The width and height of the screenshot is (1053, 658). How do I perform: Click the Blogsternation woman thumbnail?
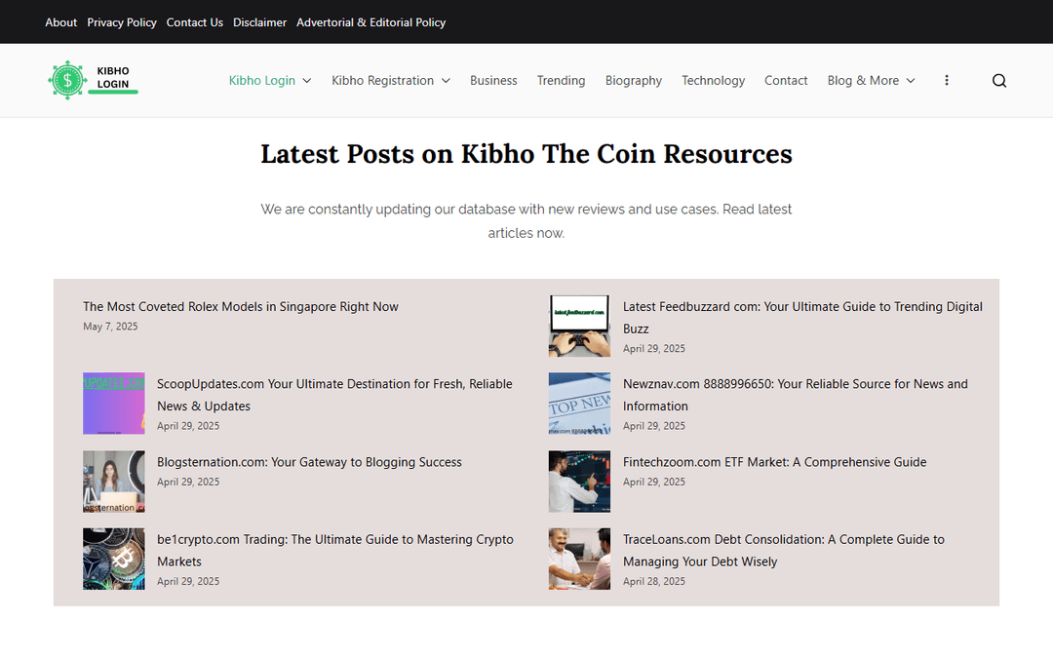[x=113, y=482]
